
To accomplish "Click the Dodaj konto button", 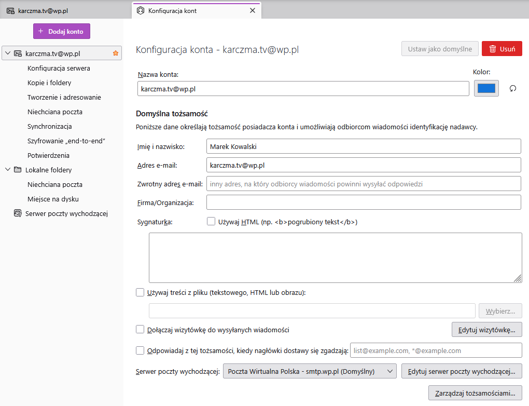I will point(62,32).
